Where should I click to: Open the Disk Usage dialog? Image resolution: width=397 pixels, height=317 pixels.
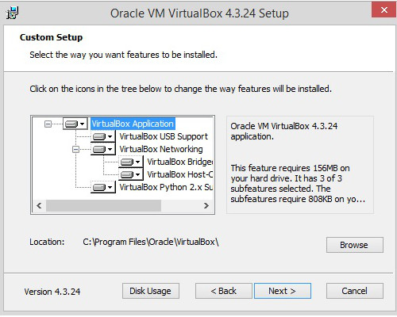coord(151,291)
